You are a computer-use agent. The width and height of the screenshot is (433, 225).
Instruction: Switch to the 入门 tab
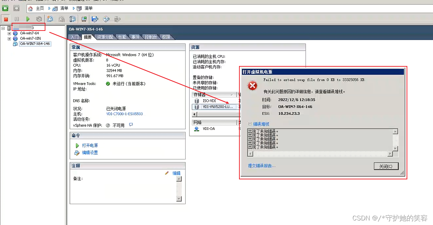pos(74,37)
